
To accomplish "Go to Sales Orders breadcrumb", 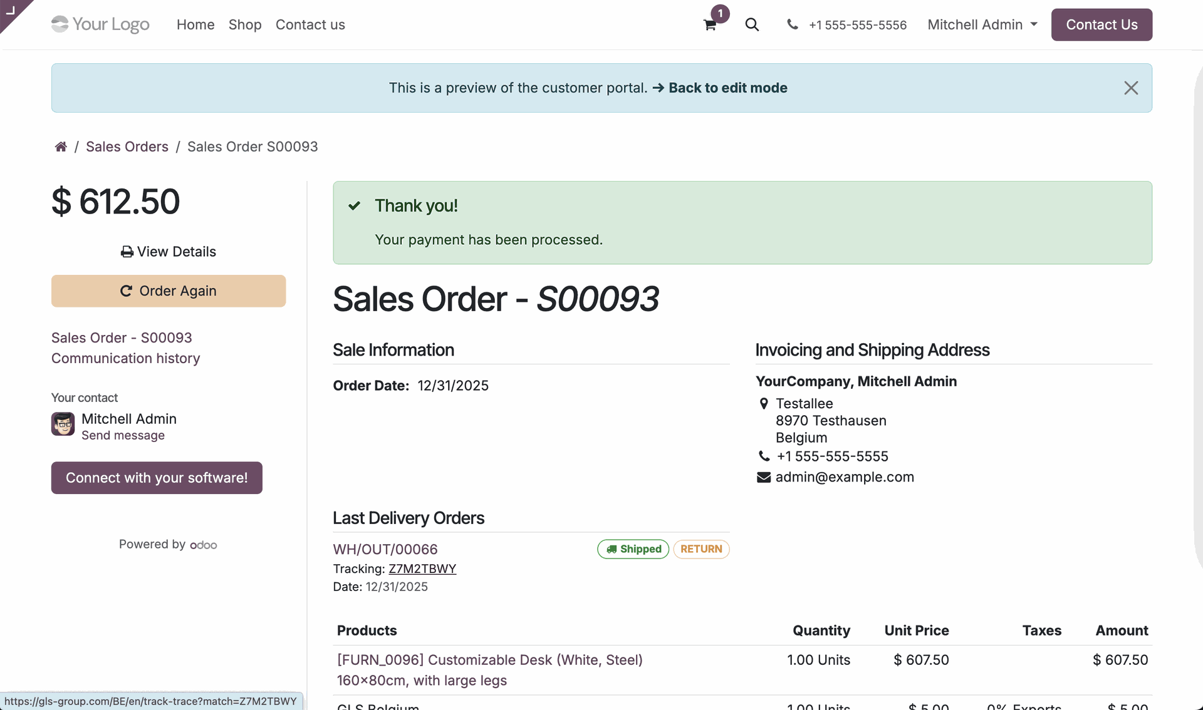I will coord(127,147).
